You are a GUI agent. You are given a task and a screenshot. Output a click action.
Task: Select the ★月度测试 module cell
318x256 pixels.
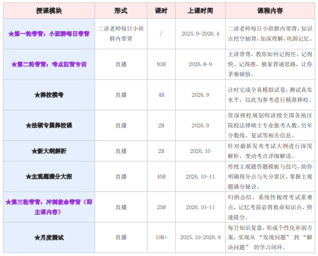click(x=49, y=238)
